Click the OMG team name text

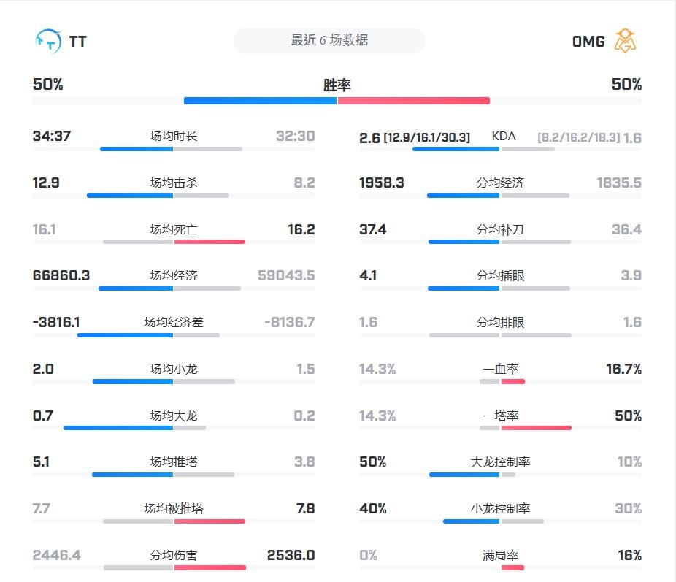588,42
